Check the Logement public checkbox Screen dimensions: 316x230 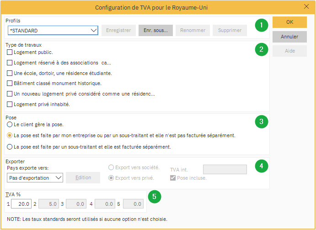coord(10,52)
